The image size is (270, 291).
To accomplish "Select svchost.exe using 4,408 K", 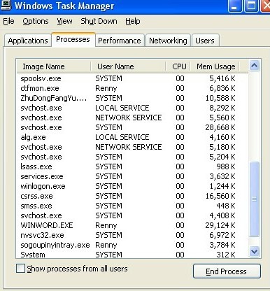I will pyautogui.click(x=132, y=215).
